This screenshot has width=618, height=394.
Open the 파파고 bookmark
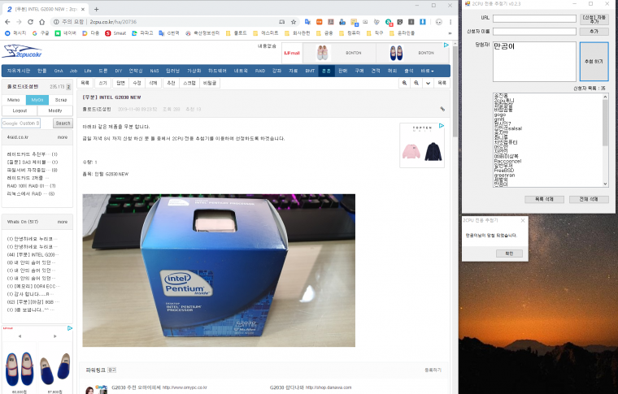tap(142, 33)
